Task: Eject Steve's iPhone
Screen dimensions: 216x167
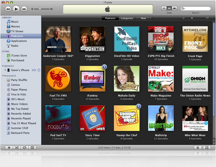Action: pyautogui.click(x=39, y=70)
